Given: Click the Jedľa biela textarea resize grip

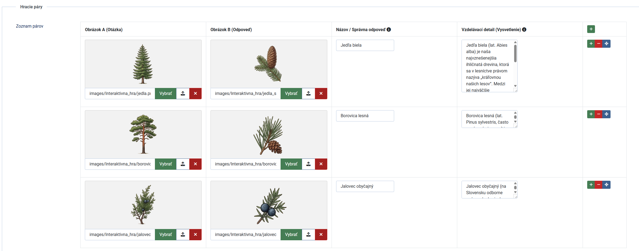Looking at the screenshot, I should (x=515, y=90).
